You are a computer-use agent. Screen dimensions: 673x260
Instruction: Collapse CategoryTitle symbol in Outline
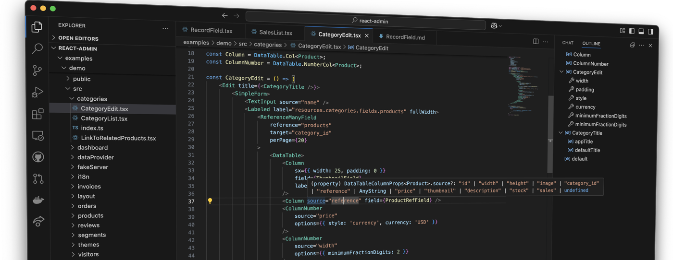coord(561,133)
